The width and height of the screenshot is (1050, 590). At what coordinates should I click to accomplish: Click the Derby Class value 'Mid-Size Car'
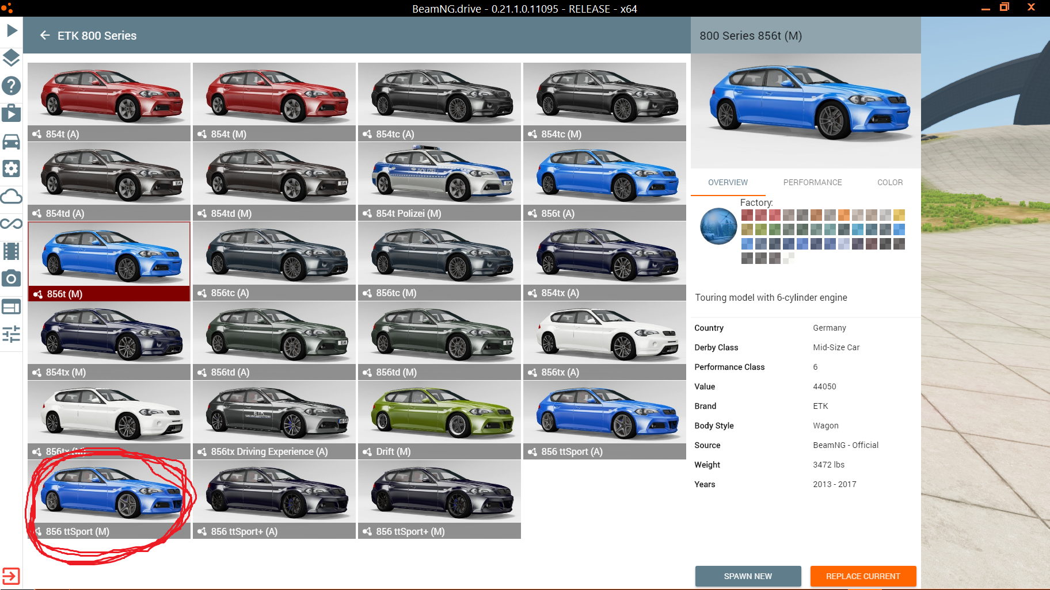point(836,347)
